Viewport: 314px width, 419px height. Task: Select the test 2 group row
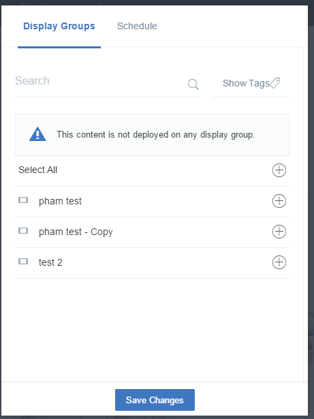pos(152,263)
